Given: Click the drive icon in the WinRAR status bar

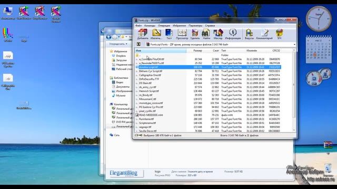Looking at the screenshot, I should (136, 135).
